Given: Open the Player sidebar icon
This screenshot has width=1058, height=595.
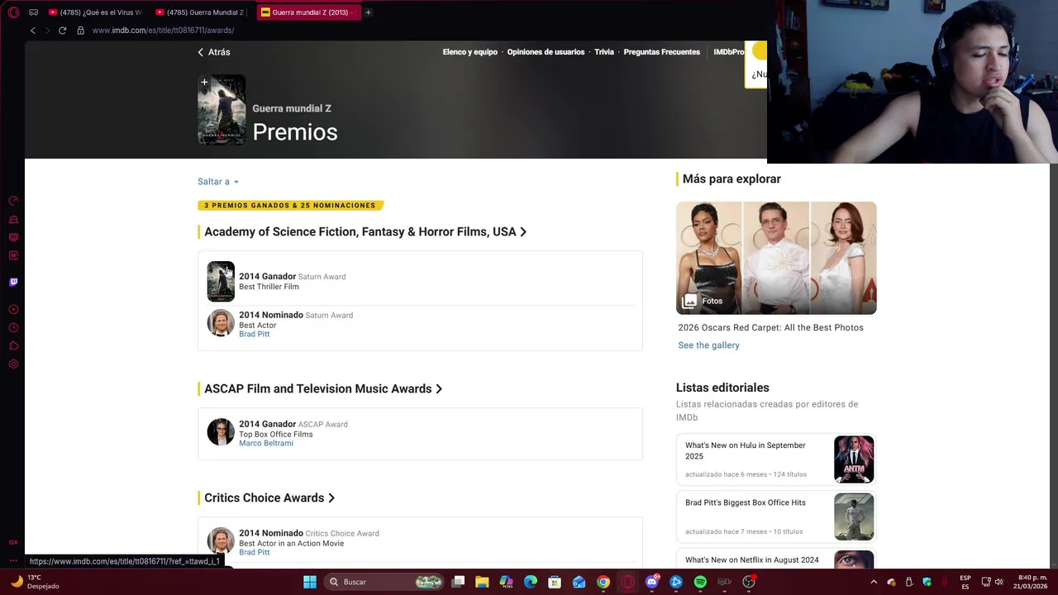Looking at the screenshot, I should [13, 310].
